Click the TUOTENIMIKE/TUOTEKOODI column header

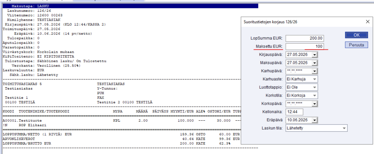click(x=44, y=111)
